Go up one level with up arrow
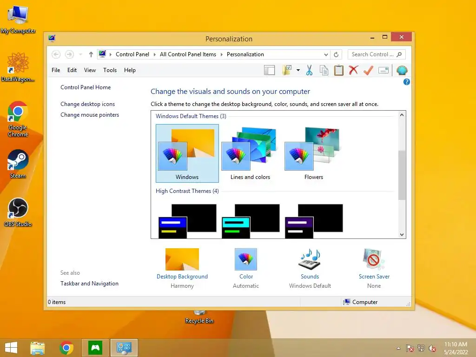The image size is (476, 357). (91, 54)
